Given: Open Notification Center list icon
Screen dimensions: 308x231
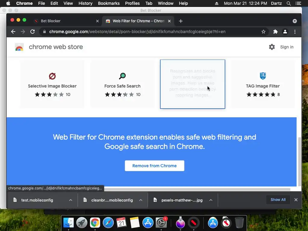Looking at the screenshot, I should pyautogui.click(x=298, y=3).
